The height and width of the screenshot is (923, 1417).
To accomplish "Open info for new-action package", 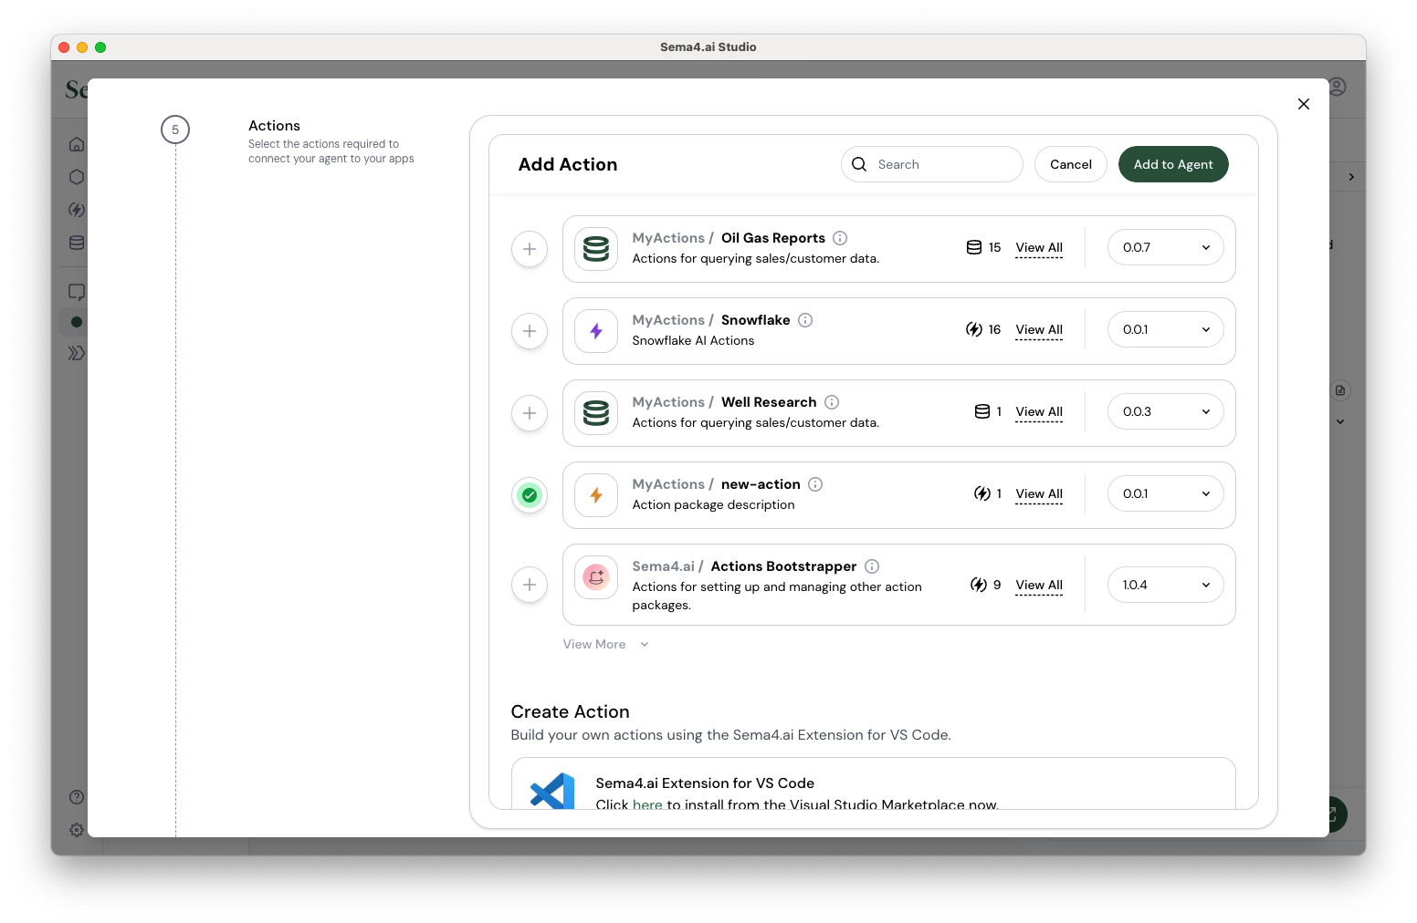I will (x=815, y=484).
